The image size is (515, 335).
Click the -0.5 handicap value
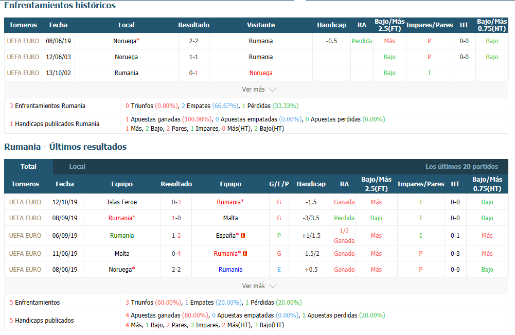331,41
